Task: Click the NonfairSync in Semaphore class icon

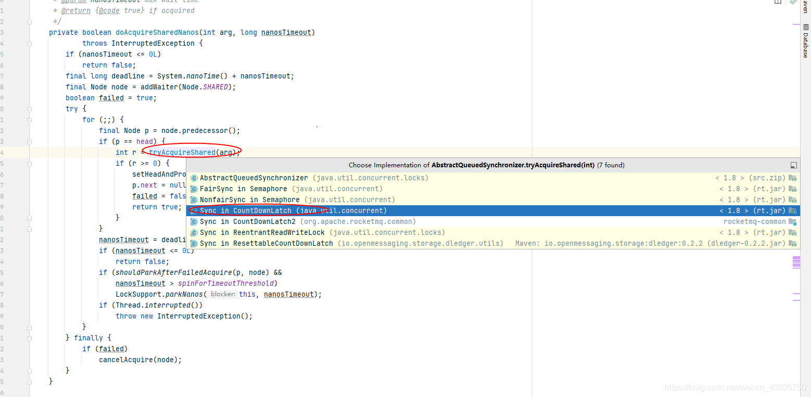Action: [194, 200]
